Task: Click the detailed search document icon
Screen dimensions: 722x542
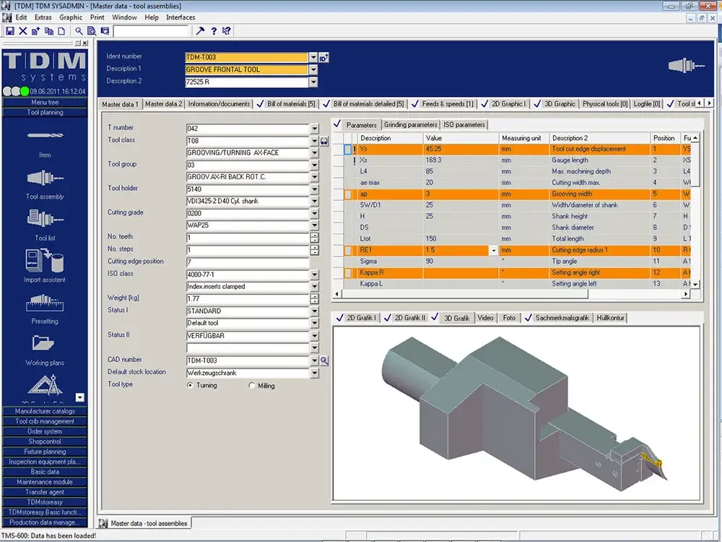Action: pos(92,31)
